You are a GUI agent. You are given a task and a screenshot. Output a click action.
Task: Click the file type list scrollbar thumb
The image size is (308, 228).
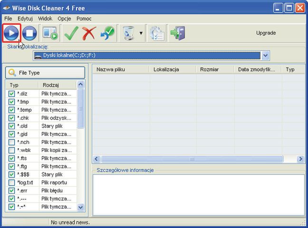[80, 108]
